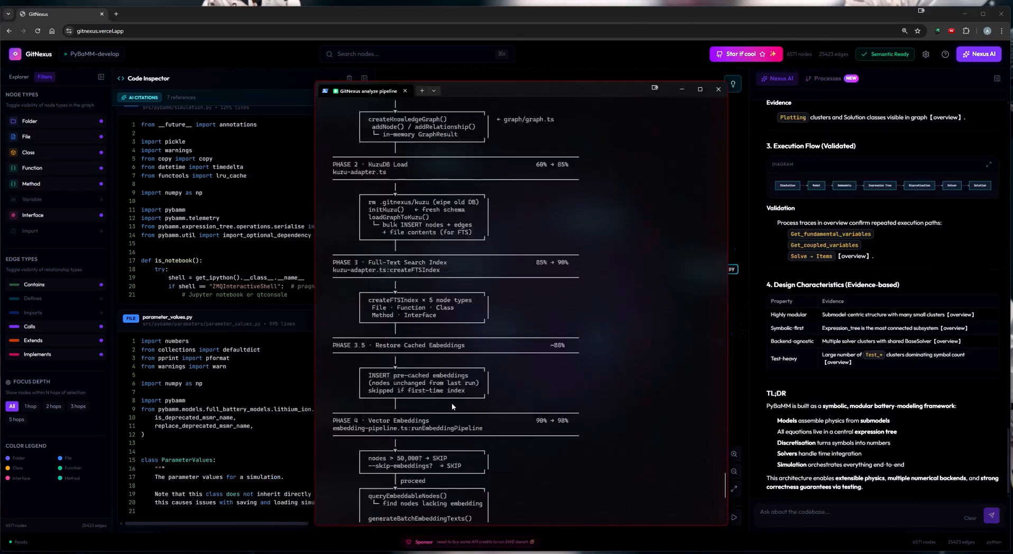Toggle File node type visibility
The image size is (1013, 554).
pos(56,137)
